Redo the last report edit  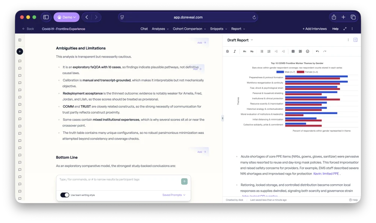coord(325,51)
